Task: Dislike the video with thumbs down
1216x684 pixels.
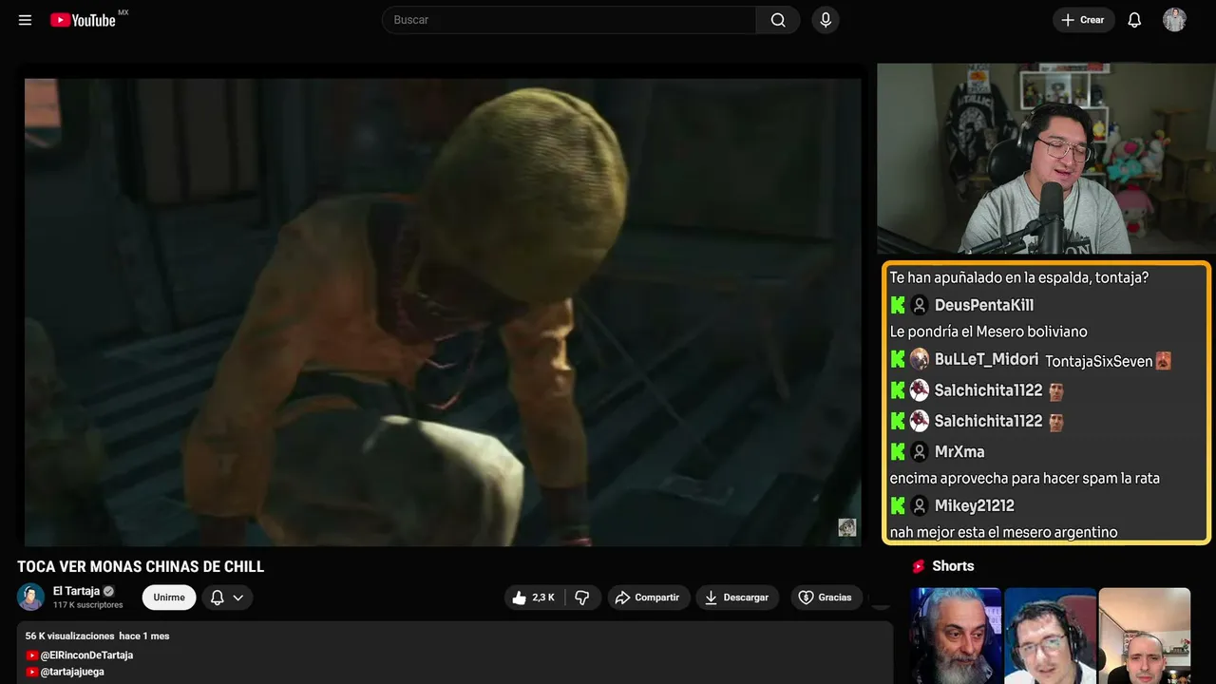Action: [582, 598]
